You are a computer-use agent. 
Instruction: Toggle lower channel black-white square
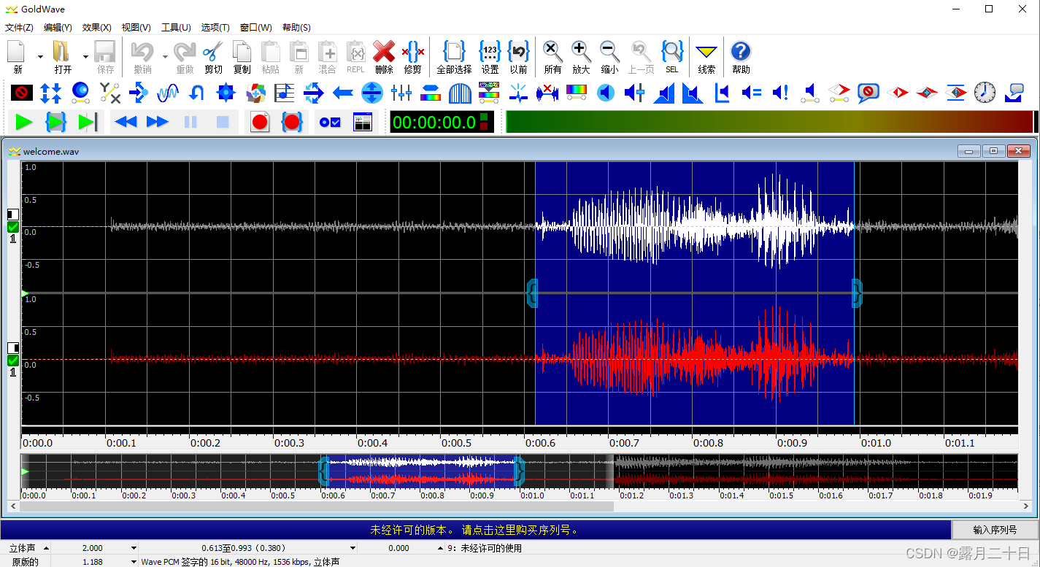coord(13,348)
